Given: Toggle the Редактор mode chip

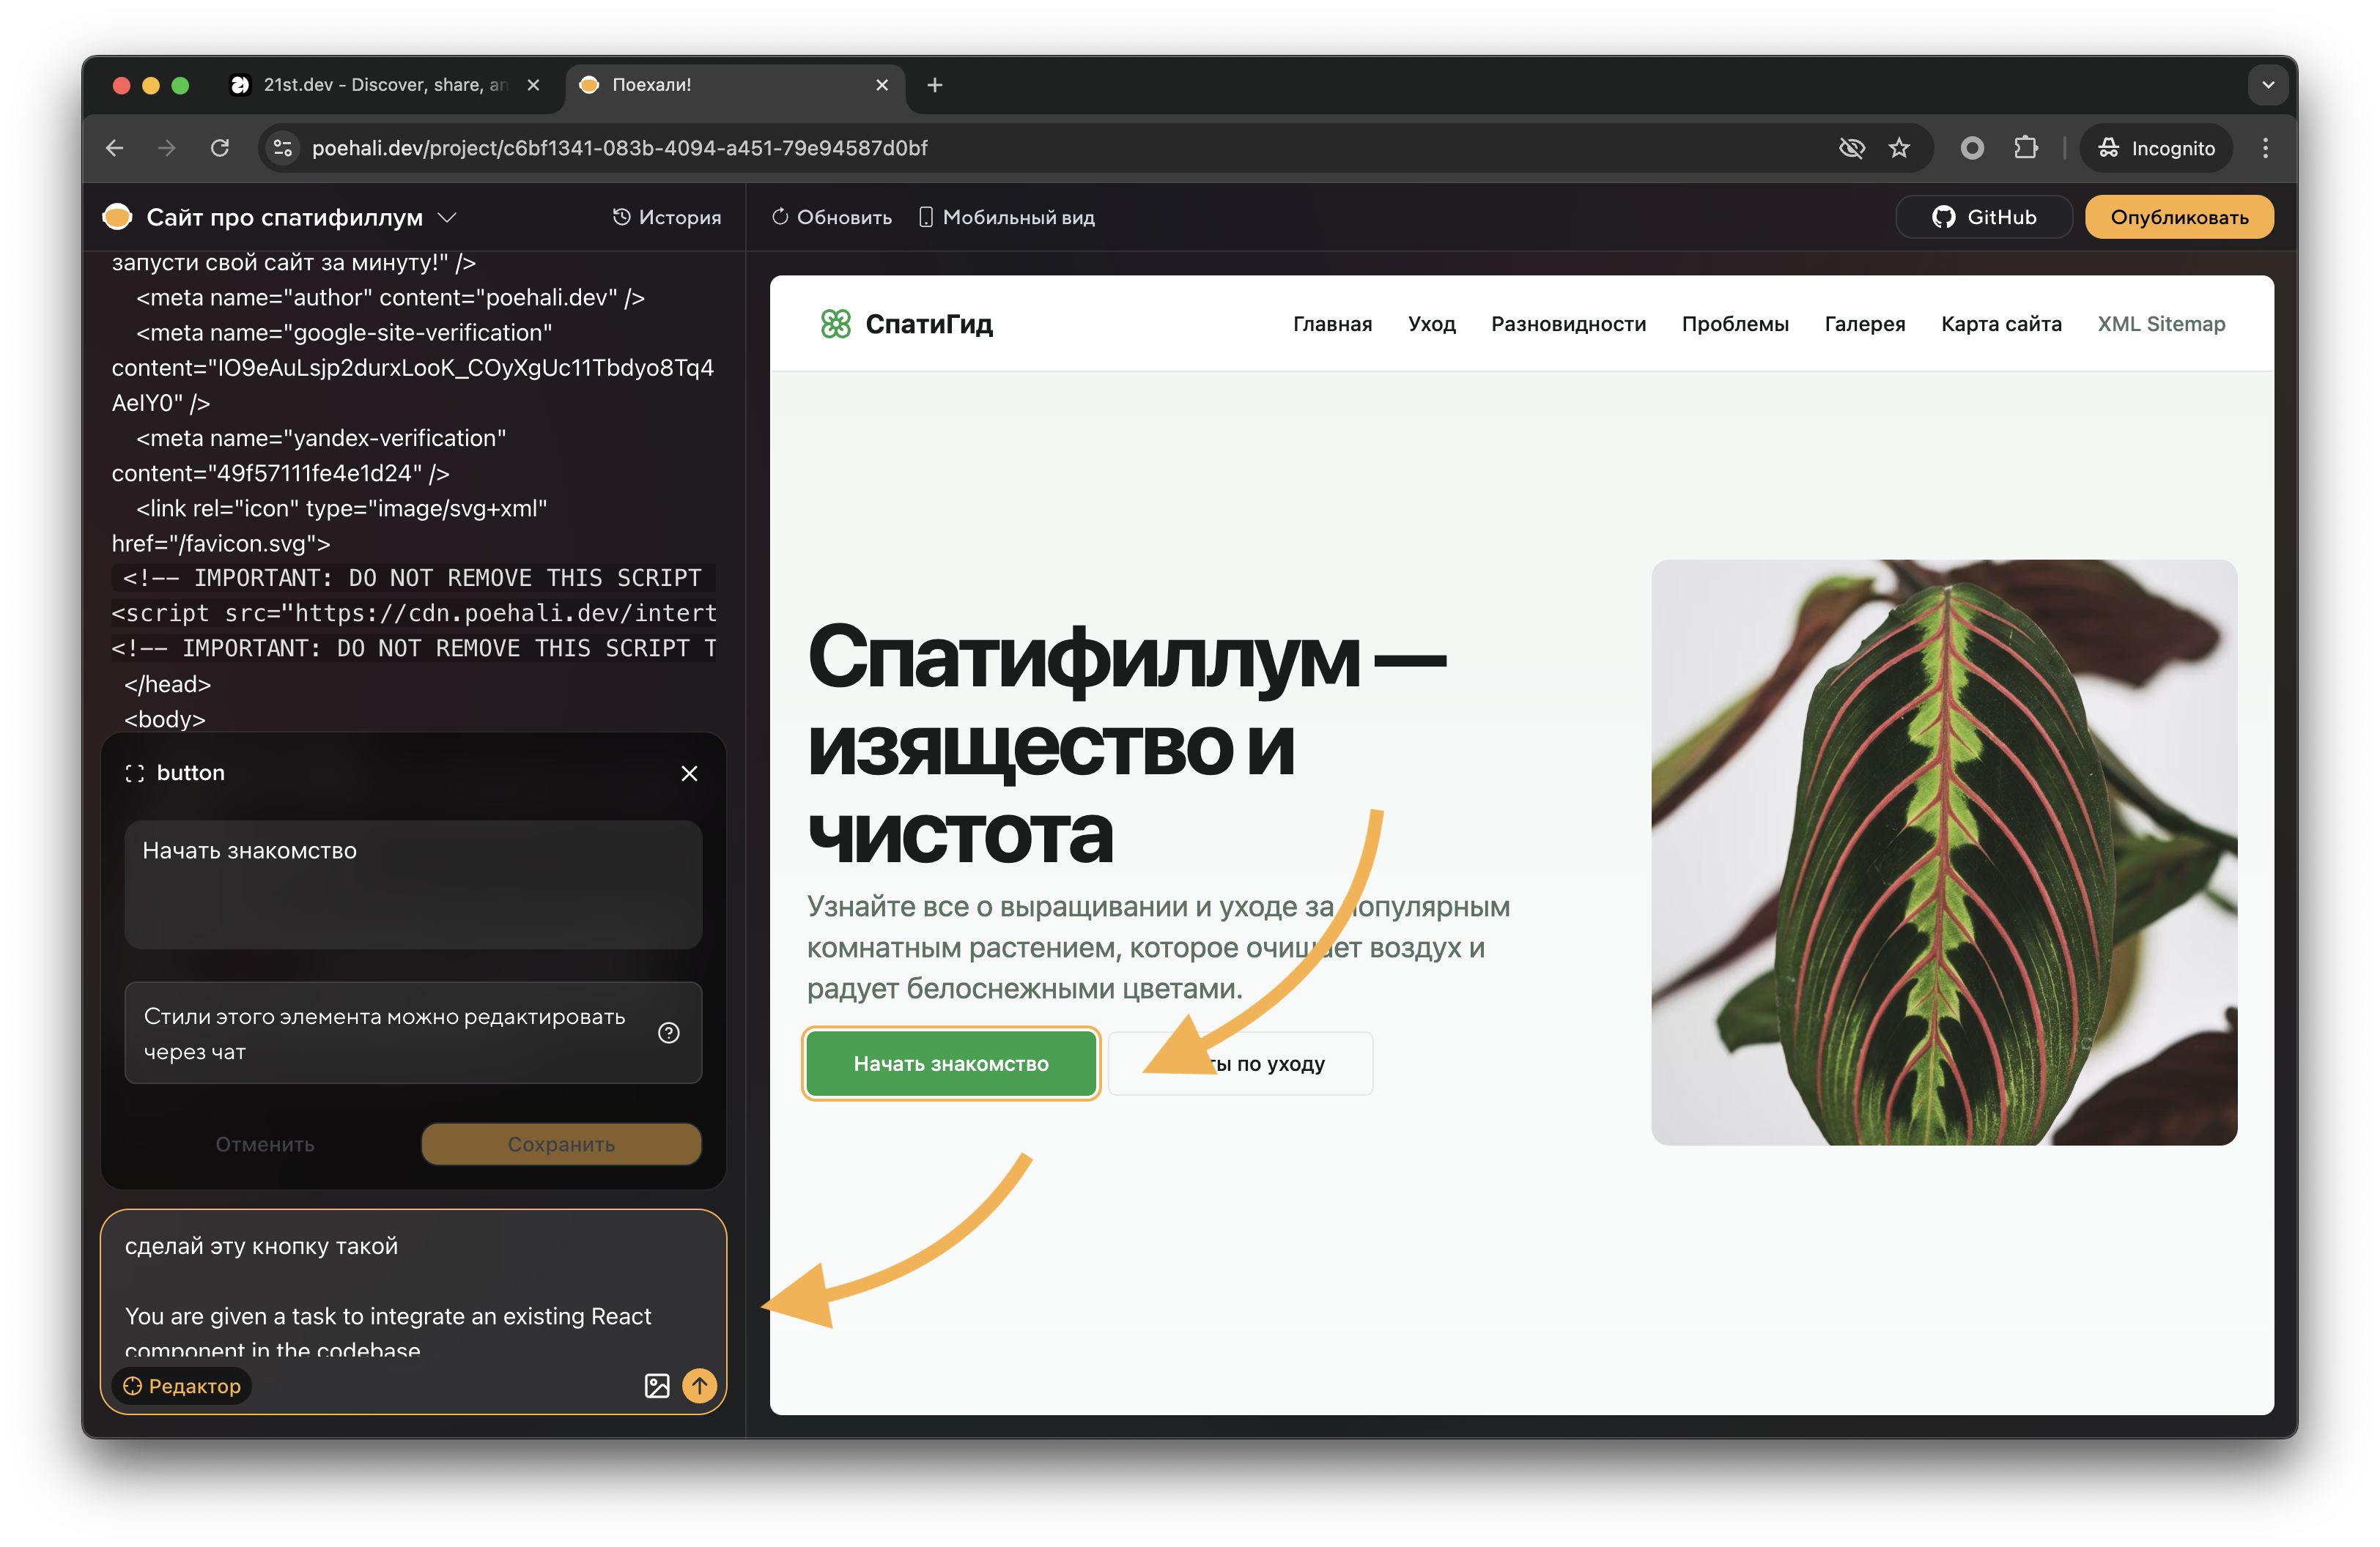Looking at the screenshot, I should click(x=182, y=1385).
